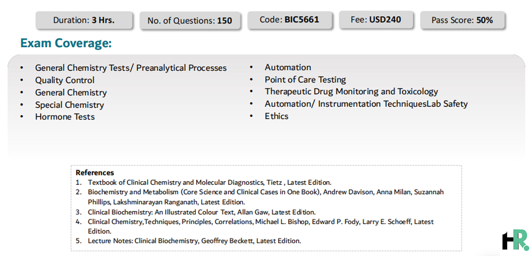The image size is (532, 256).
Task: Click the Exam Coverage heading
Action: (x=66, y=43)
